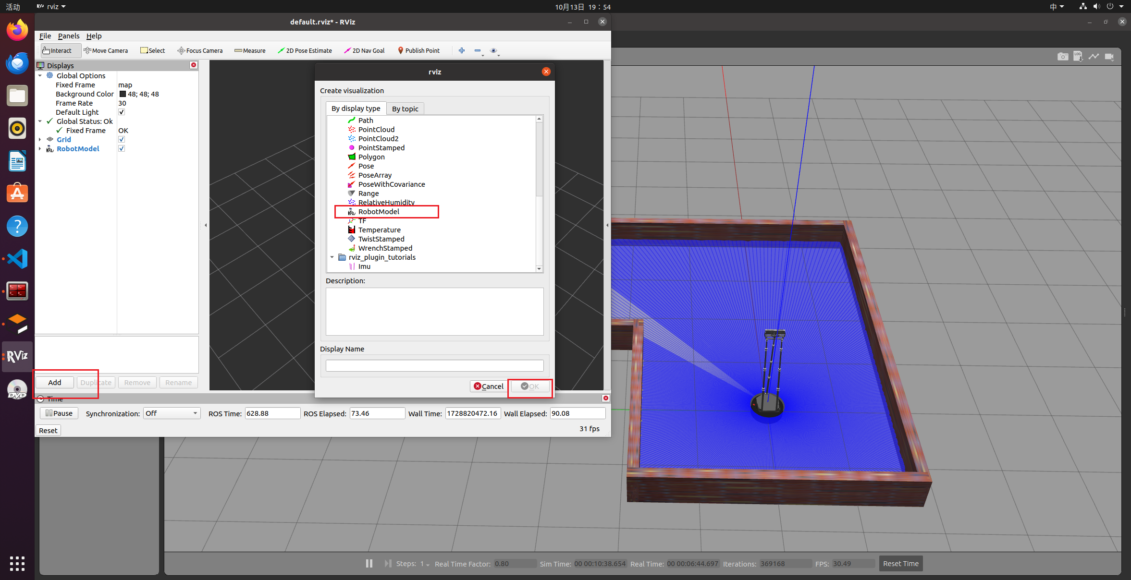Image resolution: width=1131 pixels, height=580 pixels.
Task: Select RobotModel in display type list
Action: click(x=379, y=212)
